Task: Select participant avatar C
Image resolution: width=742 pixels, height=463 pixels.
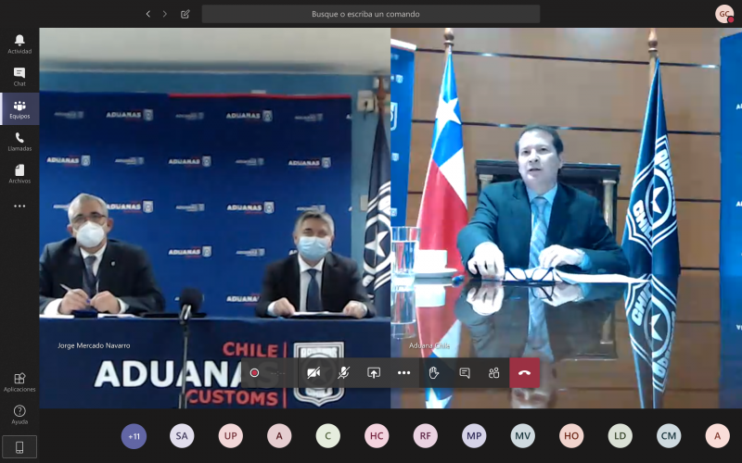Action: click(328, 436)
